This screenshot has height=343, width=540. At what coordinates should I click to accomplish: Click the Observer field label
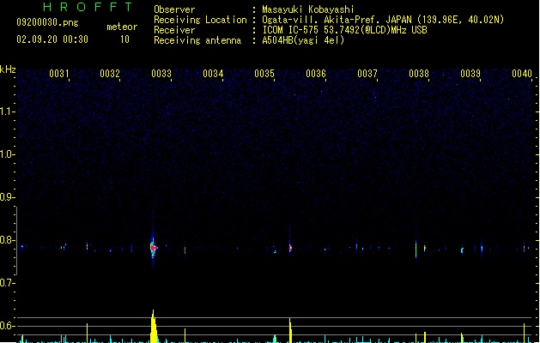pos(174,9)
